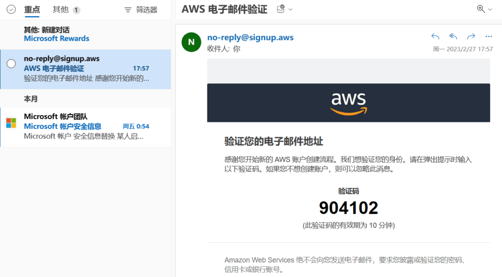Image resolution: width=502 pixels, height=277 pixels.
Task: Click the 周五 0:54 timestamp
Action: coord(136,126)
